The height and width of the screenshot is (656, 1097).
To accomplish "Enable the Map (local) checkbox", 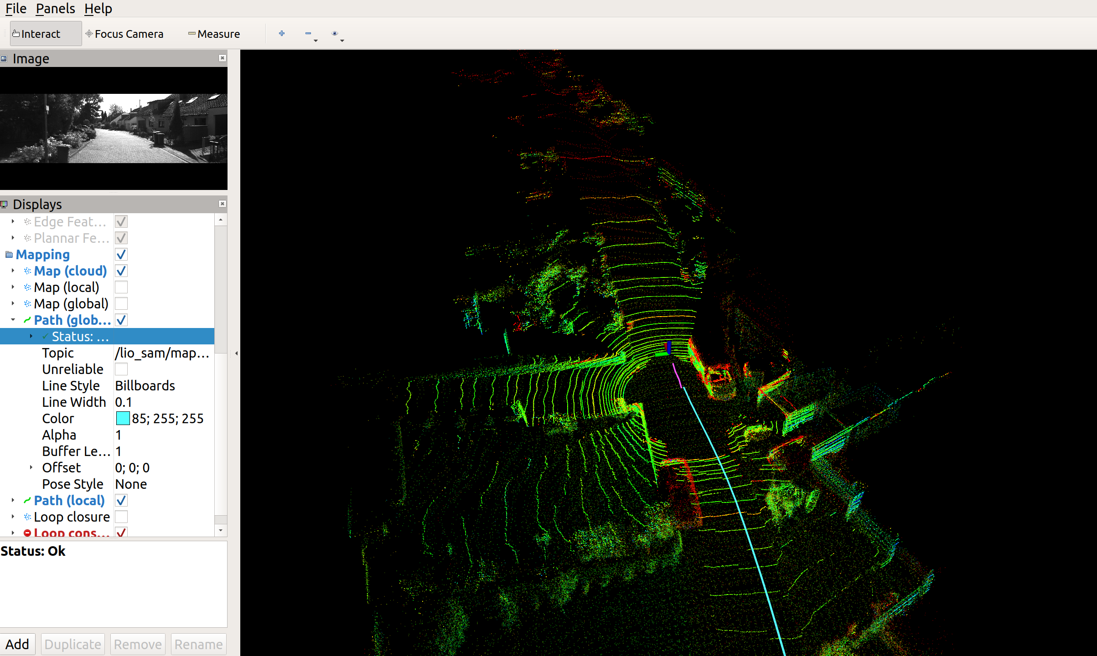I will coord(121,287).
